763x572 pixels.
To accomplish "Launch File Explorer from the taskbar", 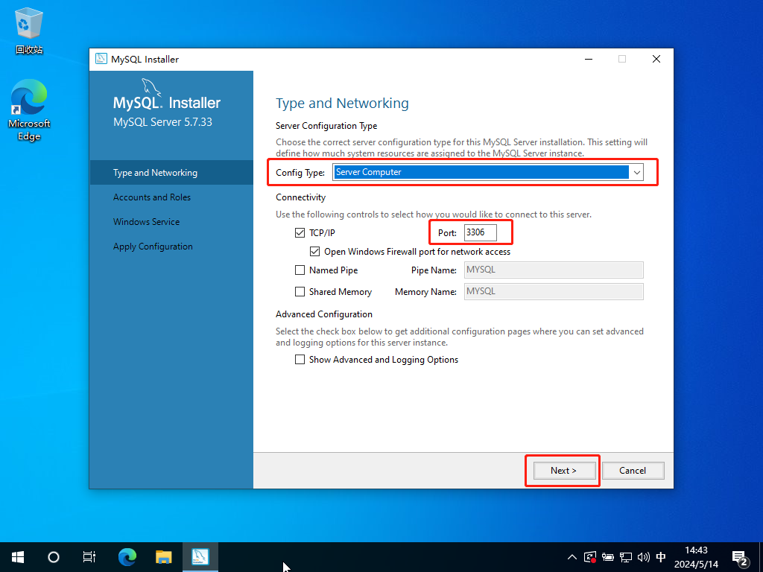I will pyautogui.click(x=164, y=556).
